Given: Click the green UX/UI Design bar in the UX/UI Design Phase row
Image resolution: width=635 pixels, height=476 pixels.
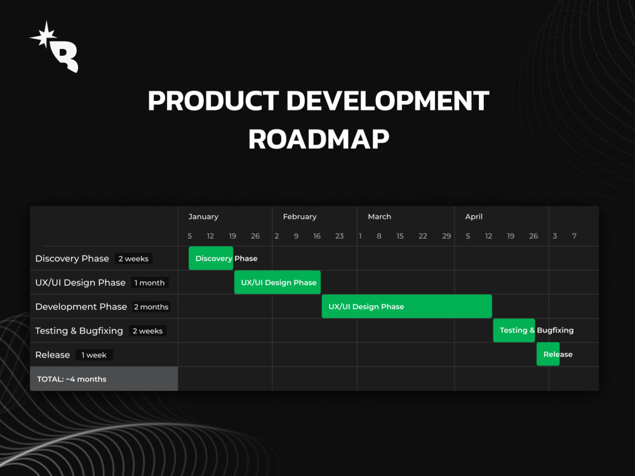Looking at the screenshot, I should [277, 282].
